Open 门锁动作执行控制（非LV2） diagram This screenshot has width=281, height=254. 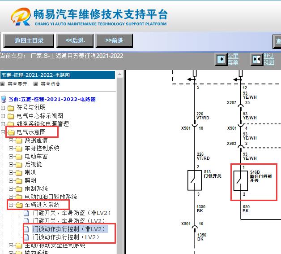point(70,229)
